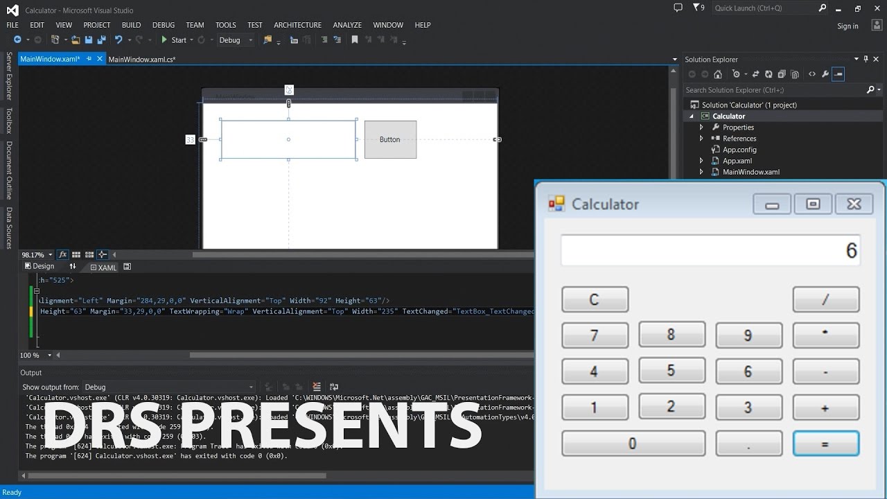Open Properties via the wrench icon
The image size is (887, 499).
825,74
